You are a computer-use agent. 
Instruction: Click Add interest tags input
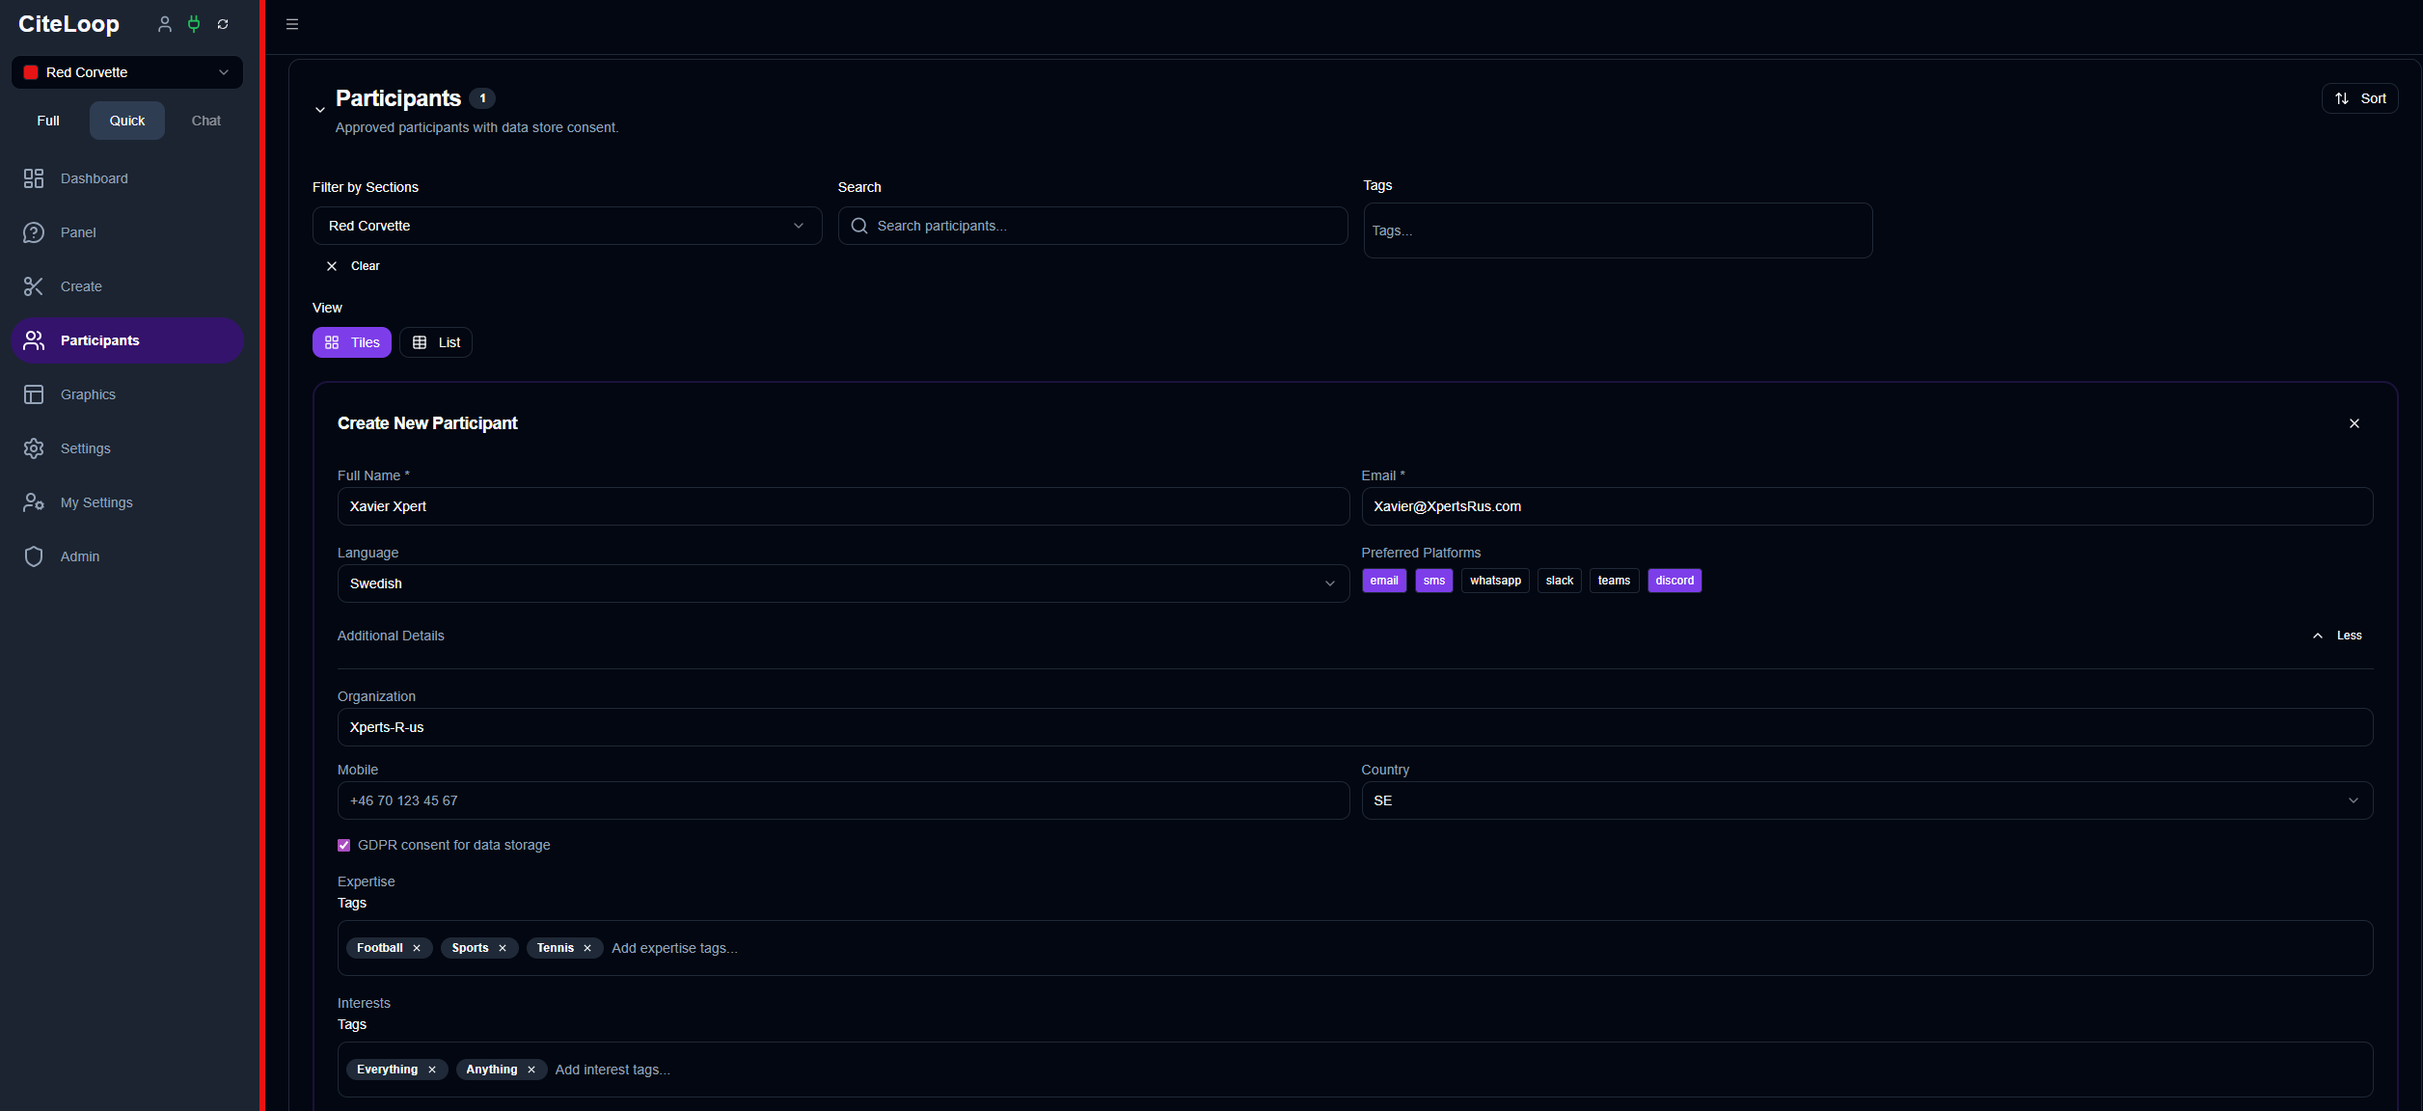click(x=613, y=1070)
